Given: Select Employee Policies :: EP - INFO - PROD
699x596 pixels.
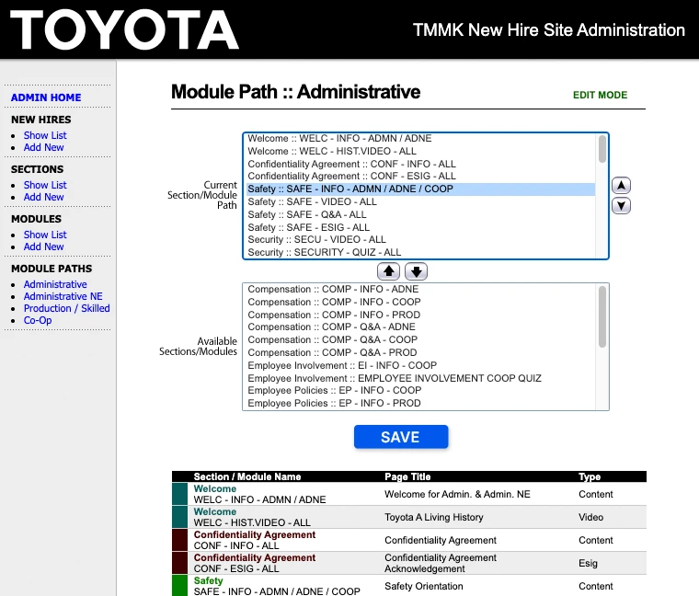Looking at the screenshot, I should [x=421, y=403].
